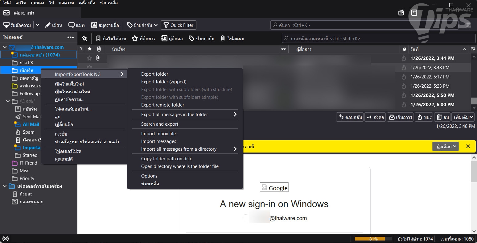Image resolution: width=477 pixels, height=243 pixels.
Task: Toggle the Quick Filter toolbar button
Action: tap(178, 25)
